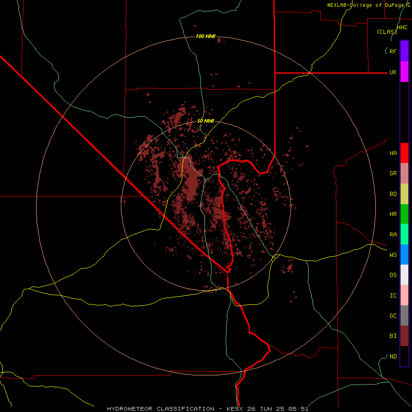Click the white DS legend swatch
412x412 pixels.
[x=404, y=275]
